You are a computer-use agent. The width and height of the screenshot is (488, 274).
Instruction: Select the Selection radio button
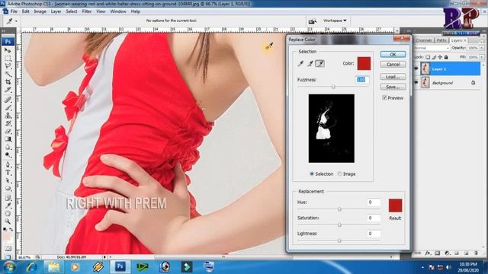pos(312,174)
